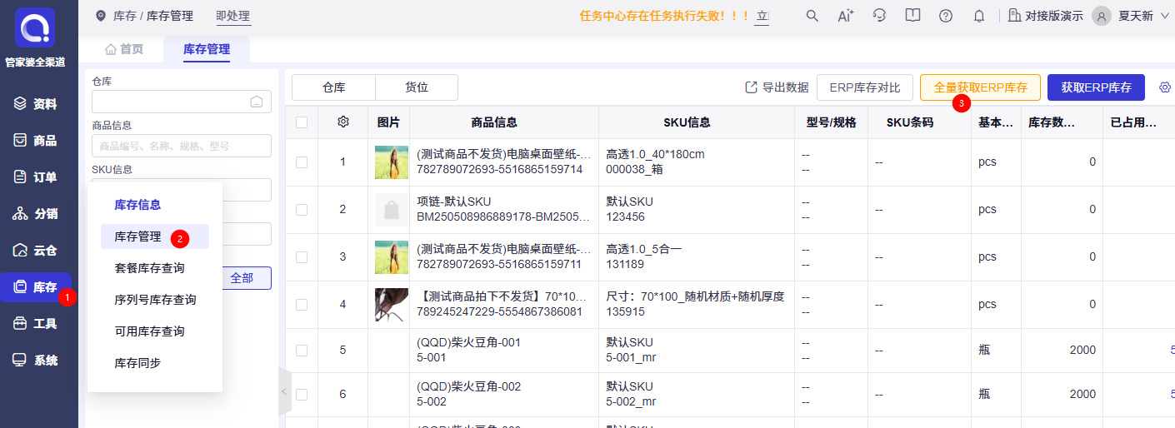Click the 即处理 link in top bar
Image resolution: width=1175 pixels, height=428 pixels.
233,16
